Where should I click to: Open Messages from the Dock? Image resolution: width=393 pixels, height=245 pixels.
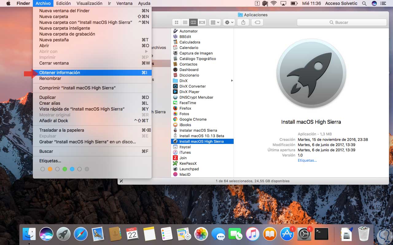click(218, 234)
